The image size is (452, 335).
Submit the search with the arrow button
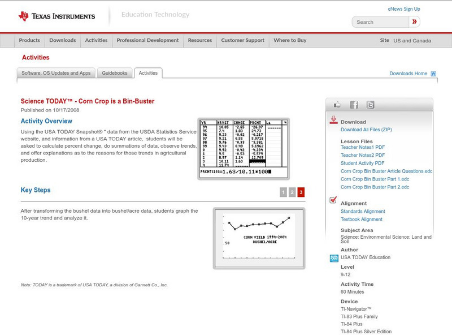[x=415, y=22]
